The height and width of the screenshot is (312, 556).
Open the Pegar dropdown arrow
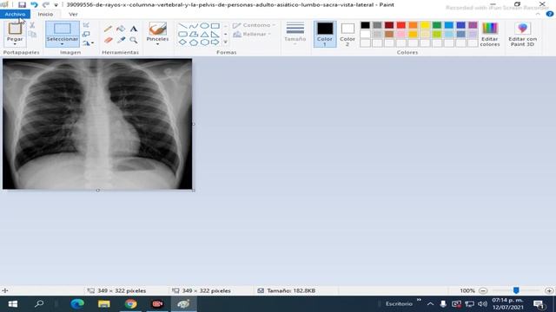click(x=15, y=44)
